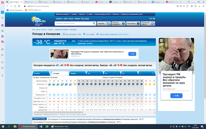Screen dimensions: 206x129
Task: Select the 'Сегодня' forecast tab
Action: [60, 74]
